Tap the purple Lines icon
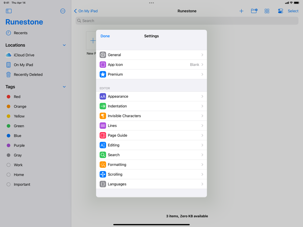Viewport: 303px width, 227px height. click(103, 126)
